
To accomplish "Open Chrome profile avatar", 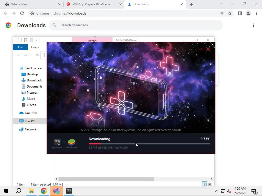I will [x=248, y=13].
